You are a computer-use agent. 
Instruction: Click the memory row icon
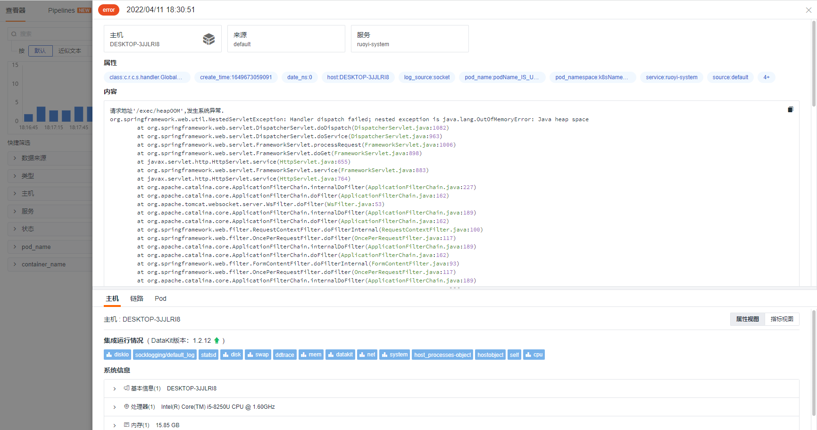tap(126, 425)
